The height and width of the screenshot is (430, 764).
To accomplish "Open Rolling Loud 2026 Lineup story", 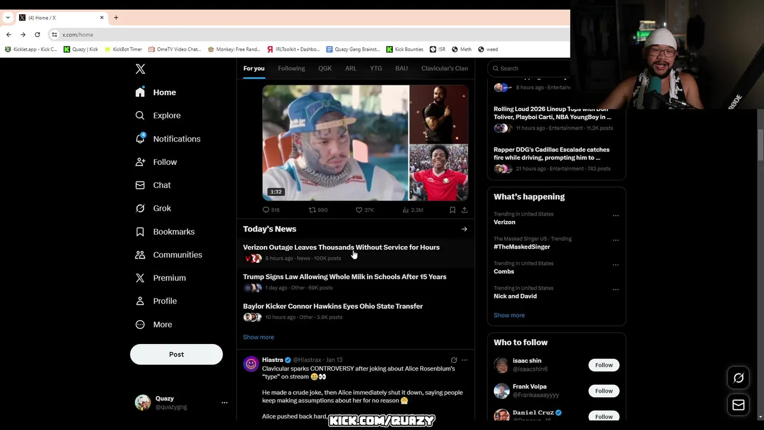I will pos(552,113).
